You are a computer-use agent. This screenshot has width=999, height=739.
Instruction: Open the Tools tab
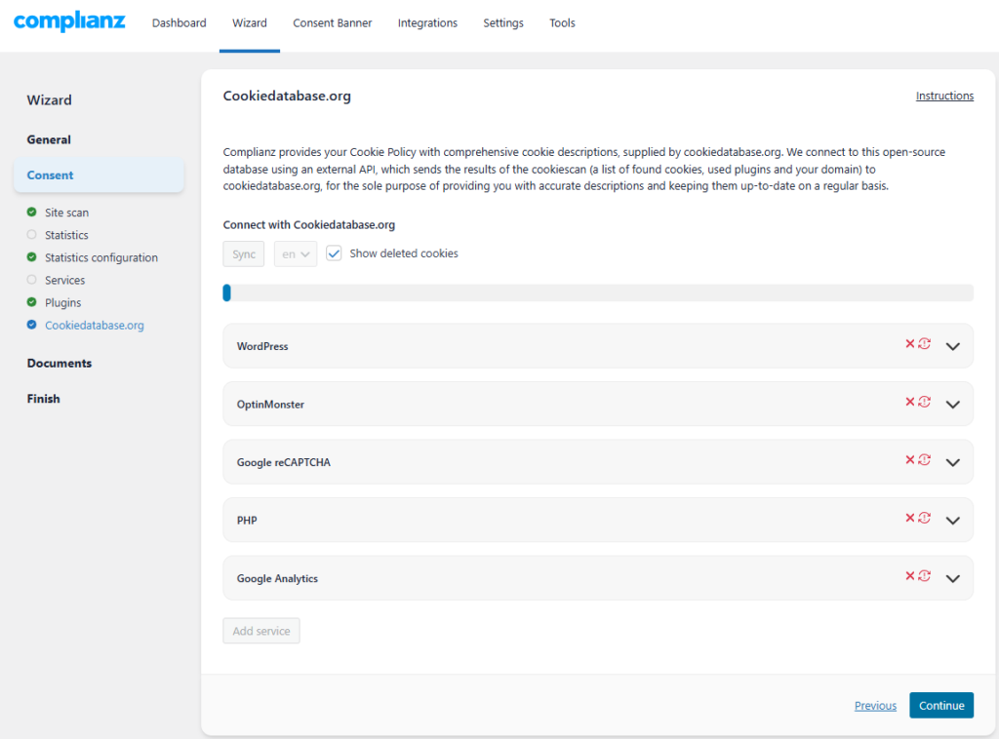(x=563, y=23)
